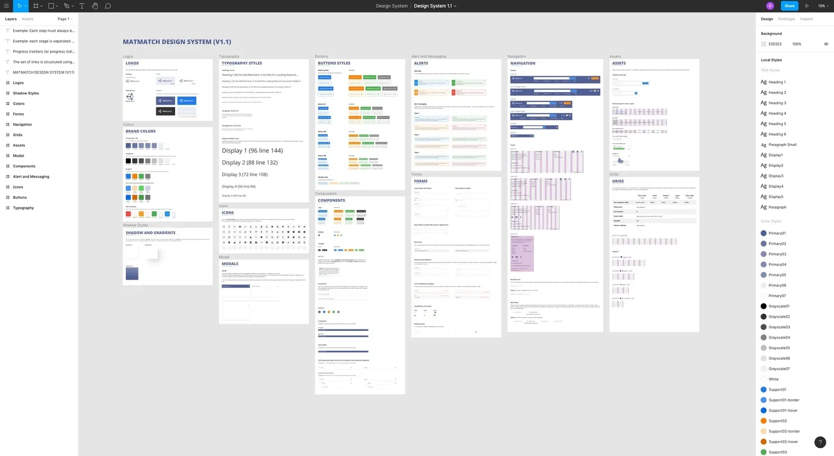834x456 pixels.
Task: Select the Pen tool
Action: pyautogui.click(x=67, y=6)
